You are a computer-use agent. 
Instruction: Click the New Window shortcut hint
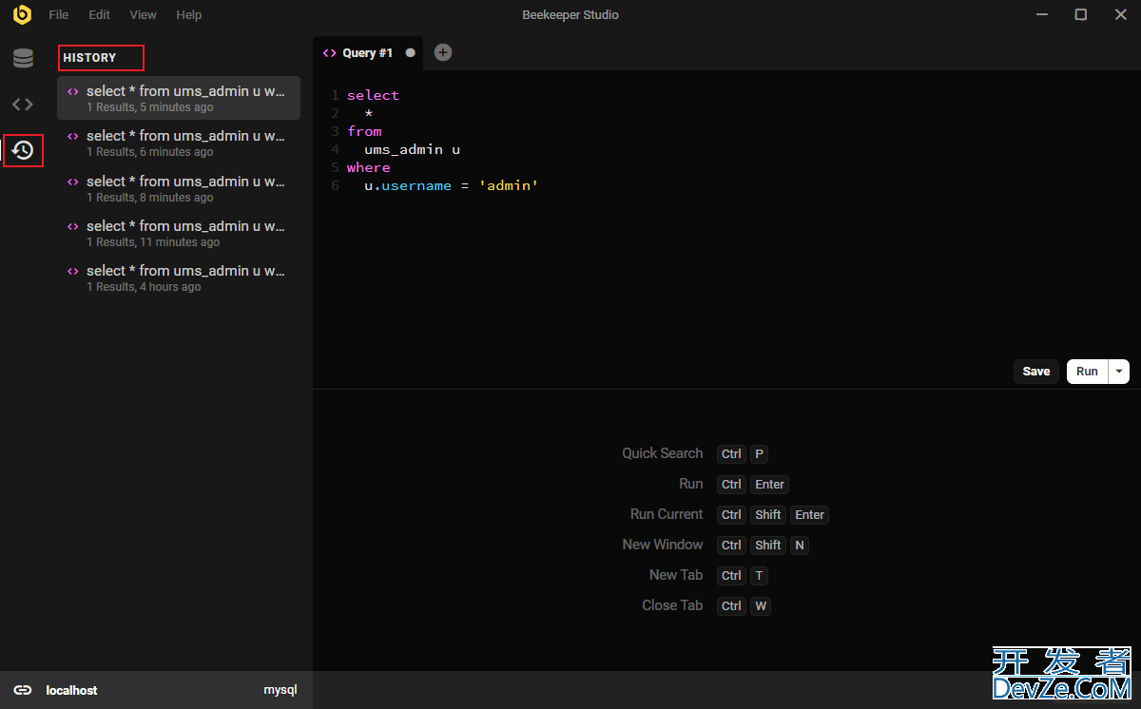[663, 545]
